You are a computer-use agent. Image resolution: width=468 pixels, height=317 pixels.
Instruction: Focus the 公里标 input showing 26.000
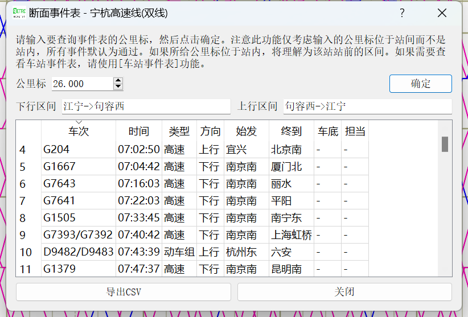(x=83, y=84)
